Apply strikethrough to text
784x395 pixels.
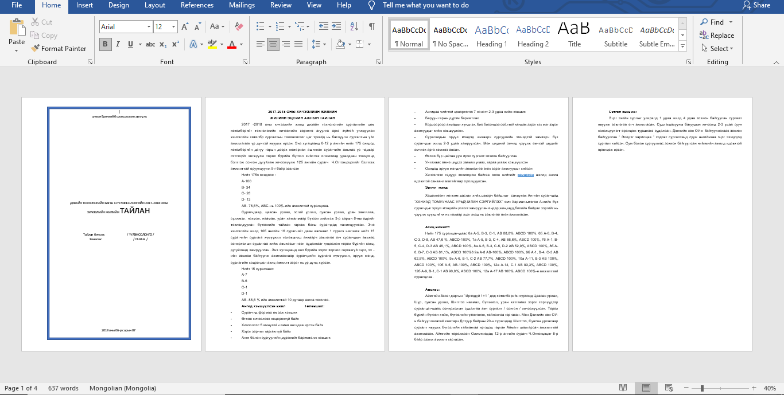coord(150,44)
